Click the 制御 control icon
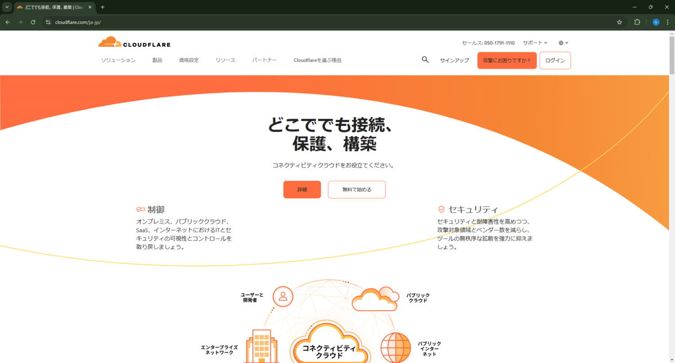Image resolution: width=675 pixels, height=363 pixels. (x=141, y=209)
